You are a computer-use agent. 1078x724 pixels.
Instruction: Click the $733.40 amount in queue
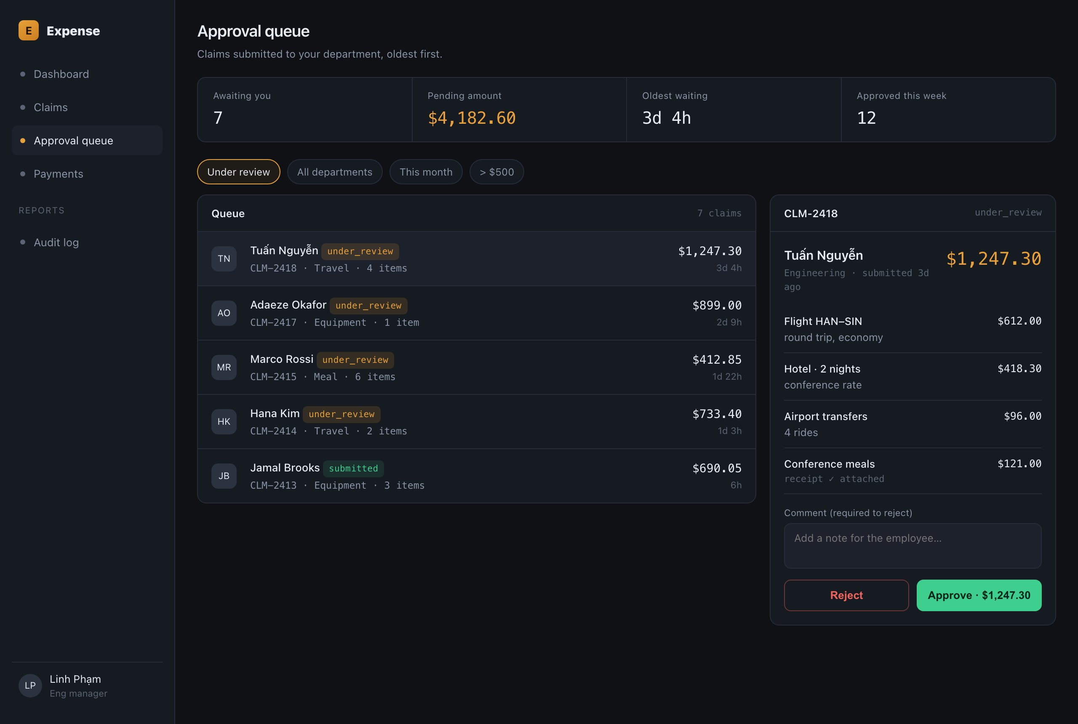coord(717,414)
